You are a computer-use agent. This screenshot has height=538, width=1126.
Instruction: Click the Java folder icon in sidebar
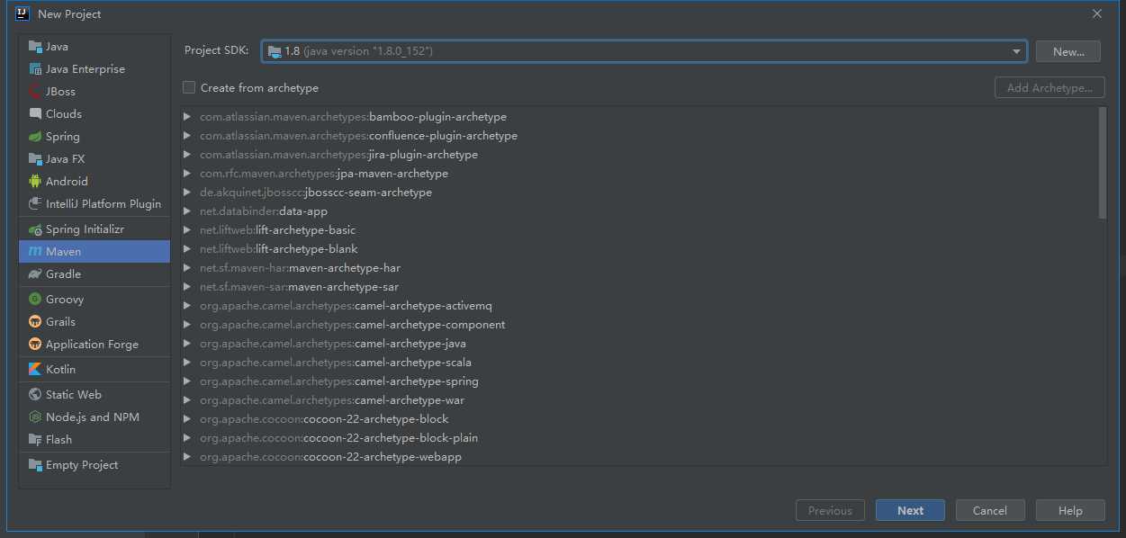tap(35, 47)
